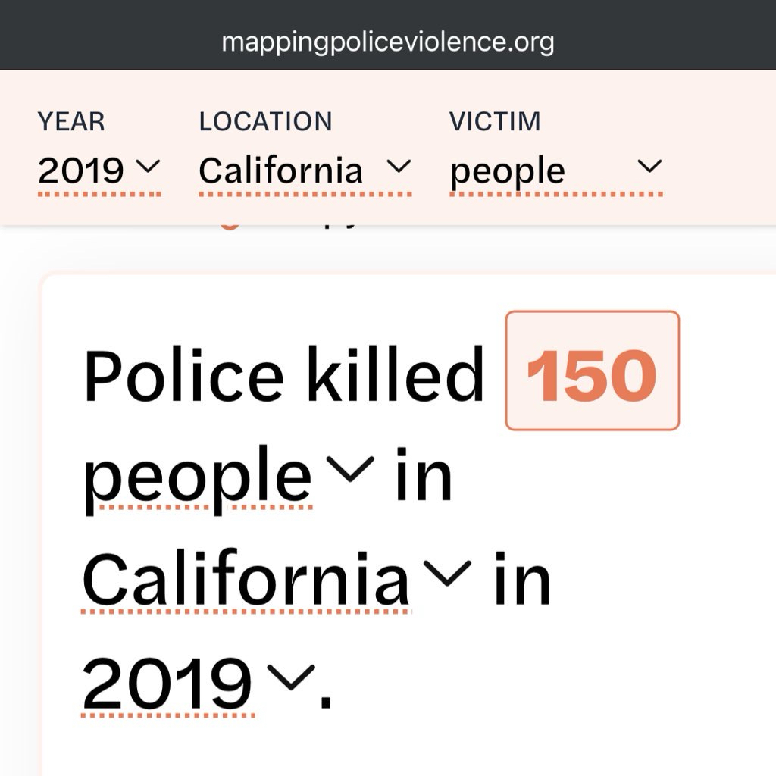Tap the mappingpoliceviolence.org address bar
776x776 pixels.
[387, 42]
